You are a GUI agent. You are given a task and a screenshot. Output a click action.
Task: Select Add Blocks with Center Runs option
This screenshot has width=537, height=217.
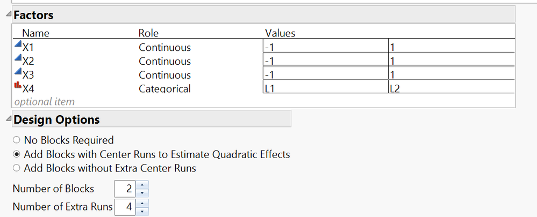[x=16, y=154]
